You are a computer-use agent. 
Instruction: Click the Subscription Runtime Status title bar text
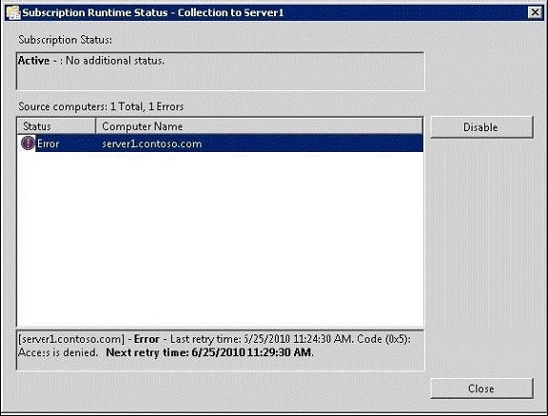pos(153,12)
